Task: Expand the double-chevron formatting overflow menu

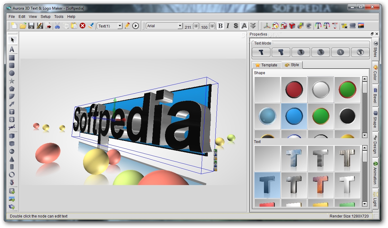Action: [x=253, y=26]
